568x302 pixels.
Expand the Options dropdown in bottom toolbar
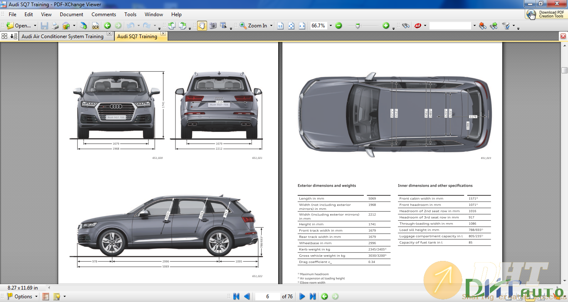(x=36, y=297)
